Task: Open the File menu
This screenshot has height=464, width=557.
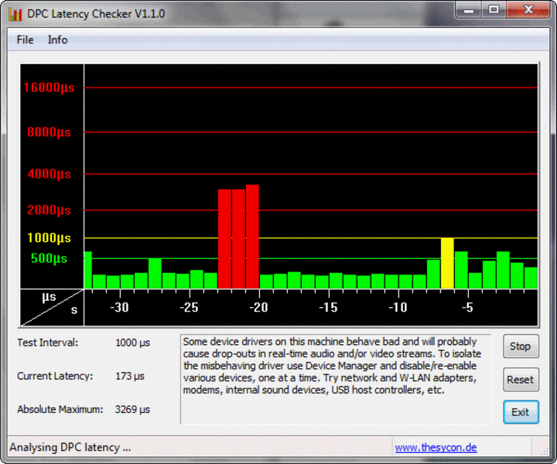Action: [x=25, y=39]
